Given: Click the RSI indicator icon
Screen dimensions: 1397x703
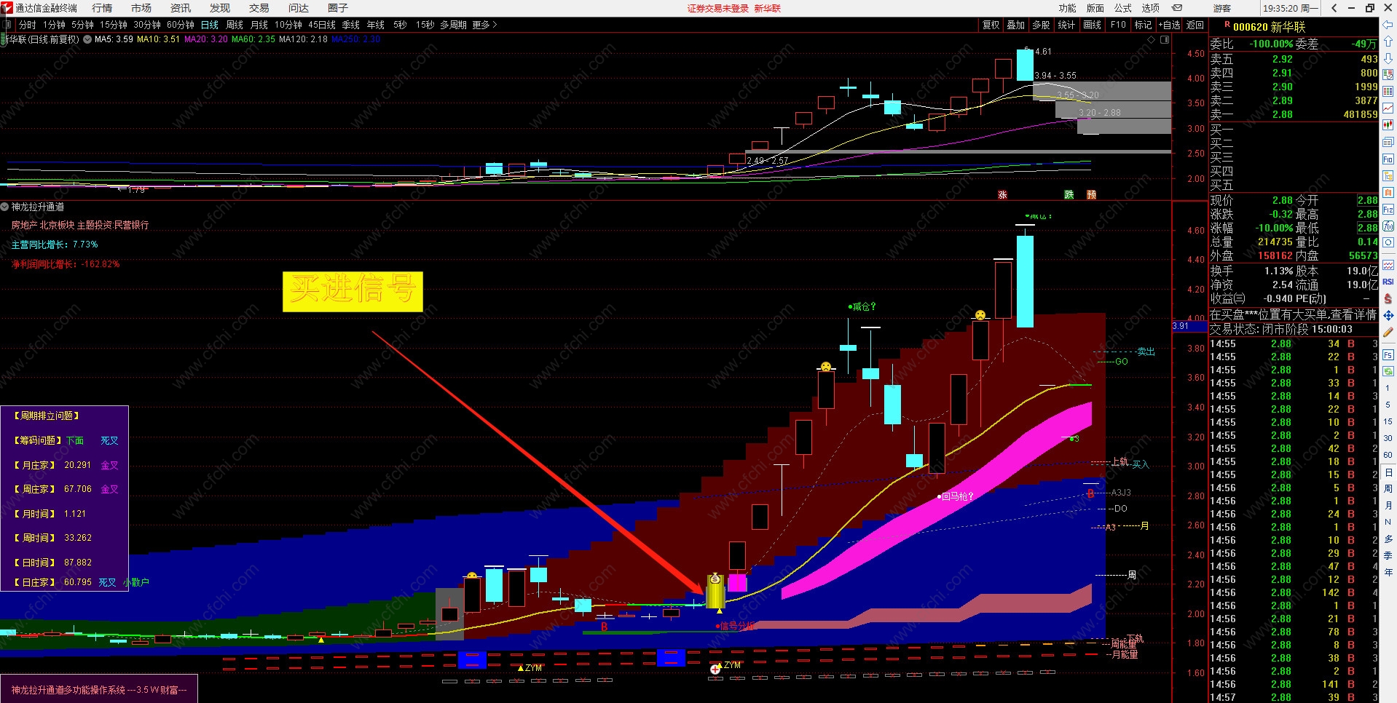Looking at the screenshot, I should coord(1388,282).
